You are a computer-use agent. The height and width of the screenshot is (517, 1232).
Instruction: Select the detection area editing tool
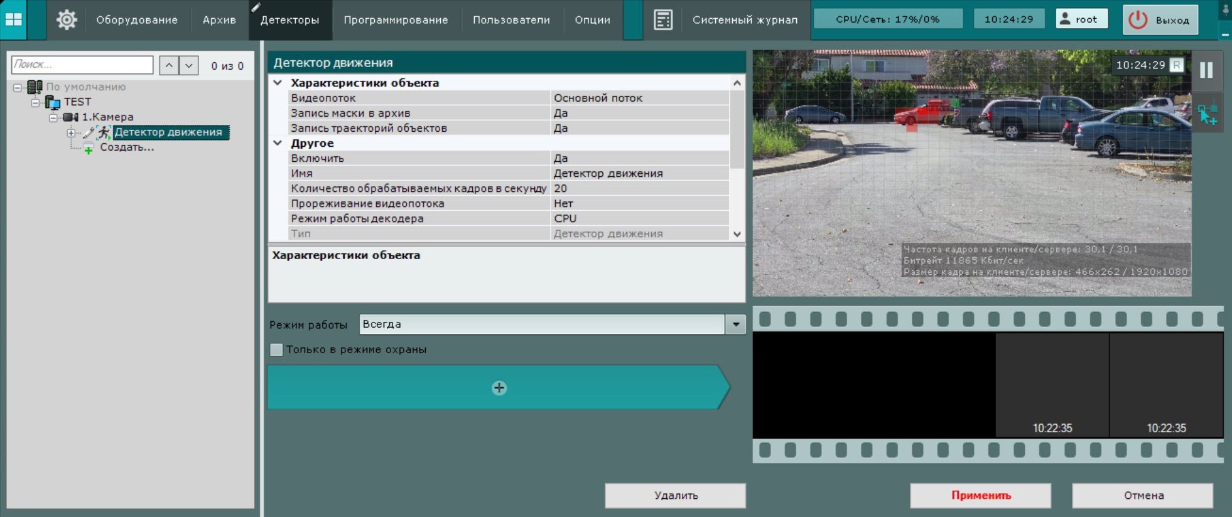click(1207, 115)
